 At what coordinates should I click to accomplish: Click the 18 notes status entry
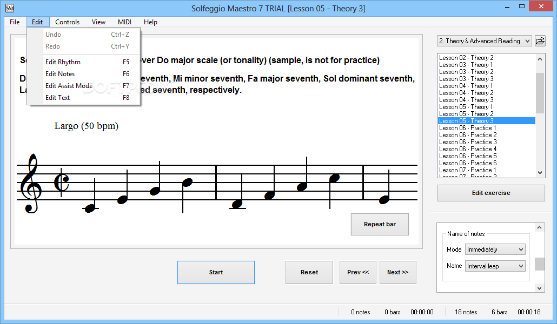pyautogui.click(x=466, y=312)
